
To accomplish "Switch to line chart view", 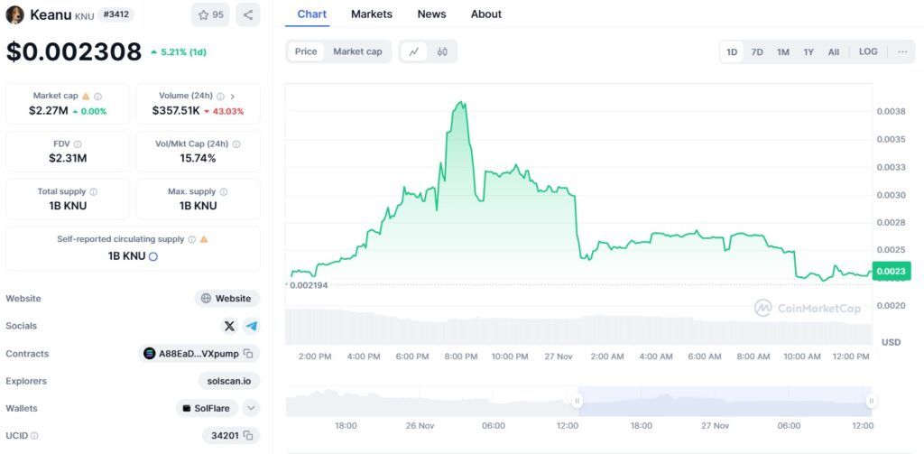I will (413, 51).
